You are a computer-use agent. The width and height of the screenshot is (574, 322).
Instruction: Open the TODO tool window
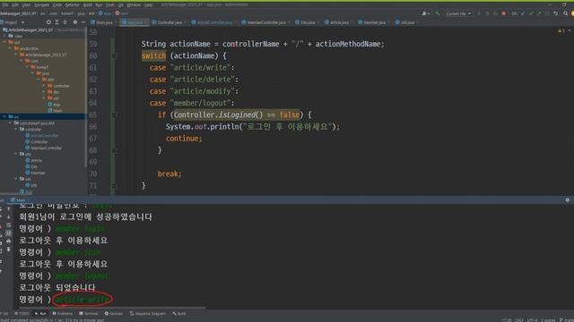point(22,314)
